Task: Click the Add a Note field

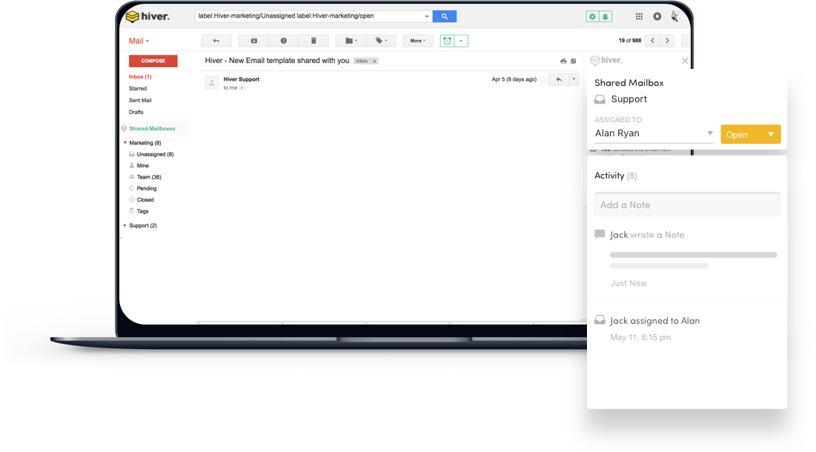Action: point(687,205)
